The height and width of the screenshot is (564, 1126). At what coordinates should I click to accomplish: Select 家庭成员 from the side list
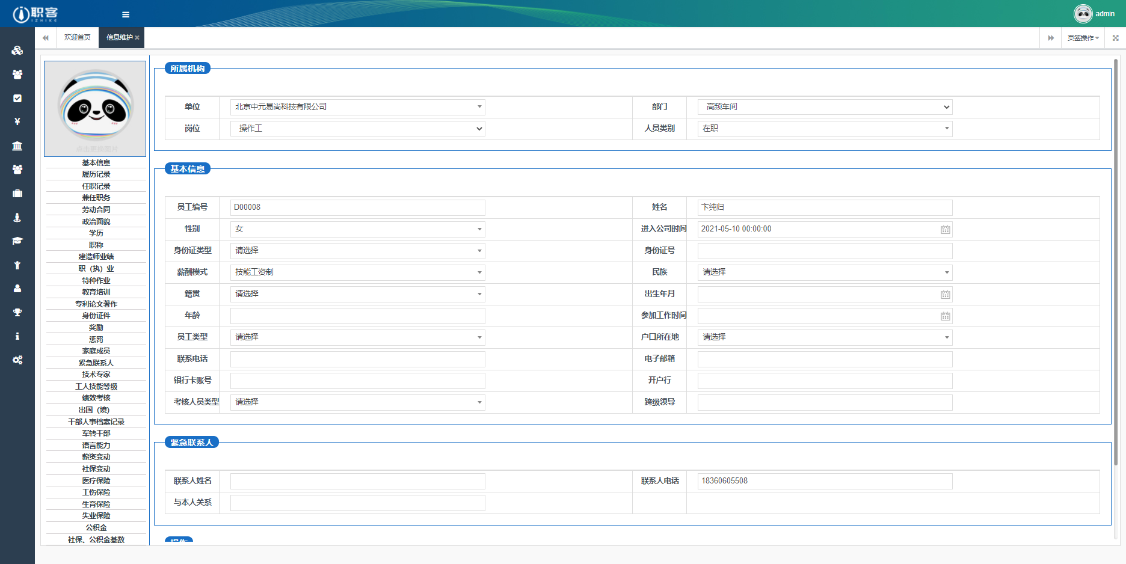[x=96, y=351]
